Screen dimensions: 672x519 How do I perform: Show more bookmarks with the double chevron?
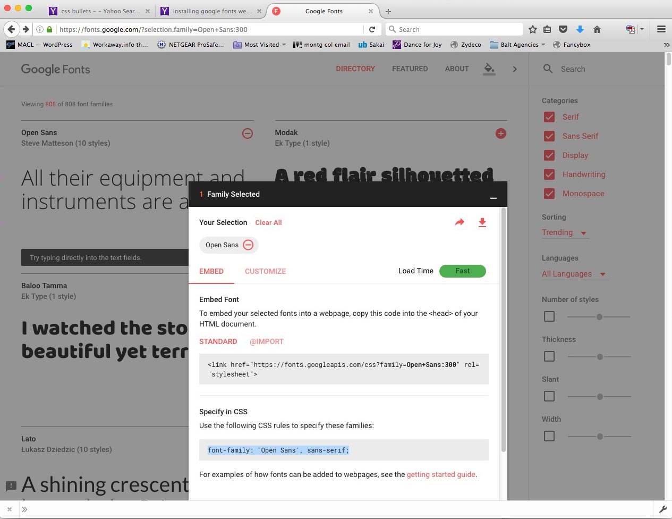667,45
